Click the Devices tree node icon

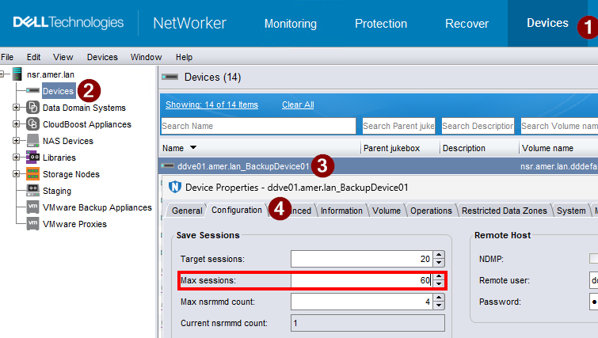coord(32,91)
